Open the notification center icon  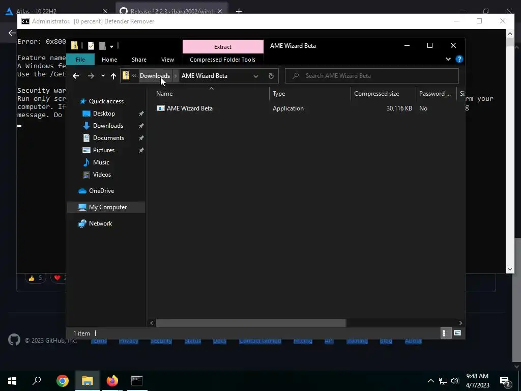point(505,381)
